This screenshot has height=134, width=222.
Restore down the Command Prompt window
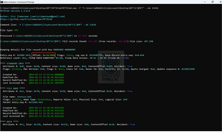[x=212, y=2]
